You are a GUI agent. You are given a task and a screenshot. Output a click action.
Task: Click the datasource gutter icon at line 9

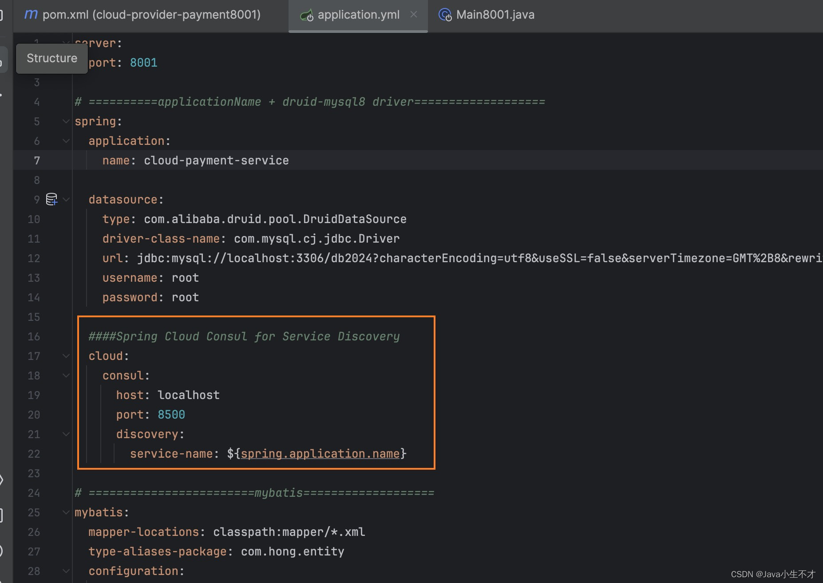(52, 199)
